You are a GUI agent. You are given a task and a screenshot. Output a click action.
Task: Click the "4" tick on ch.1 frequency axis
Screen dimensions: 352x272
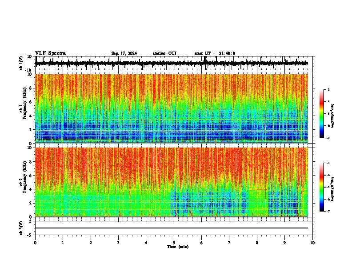click(31, 116)
